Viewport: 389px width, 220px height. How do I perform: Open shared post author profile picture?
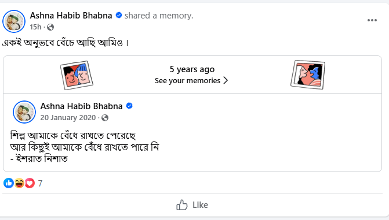(24, 112)
